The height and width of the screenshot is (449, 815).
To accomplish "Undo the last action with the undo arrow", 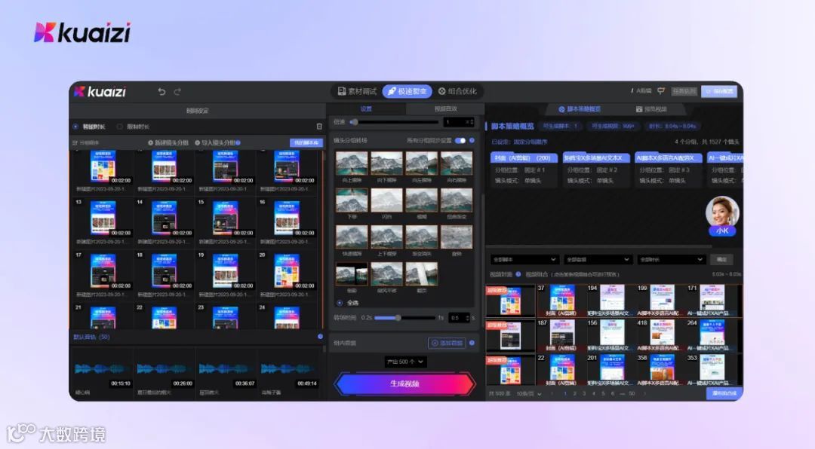I will [161, 92].
